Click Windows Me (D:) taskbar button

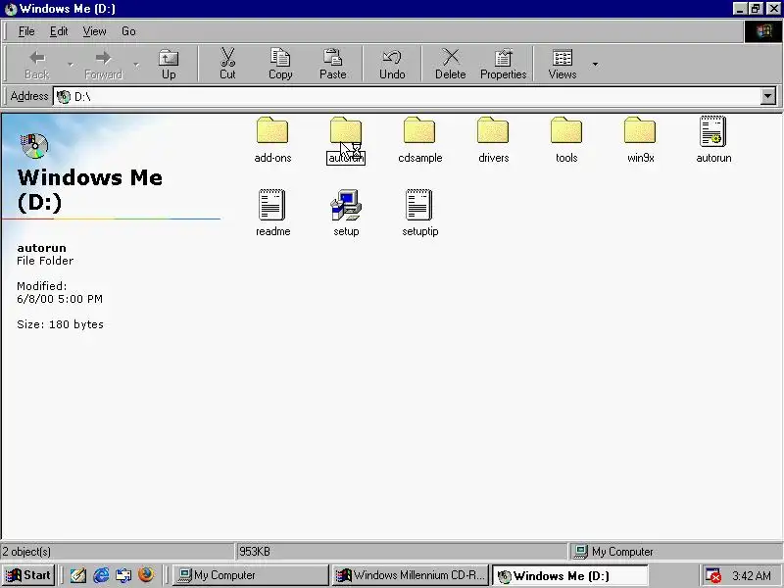[x=570, y=575]
